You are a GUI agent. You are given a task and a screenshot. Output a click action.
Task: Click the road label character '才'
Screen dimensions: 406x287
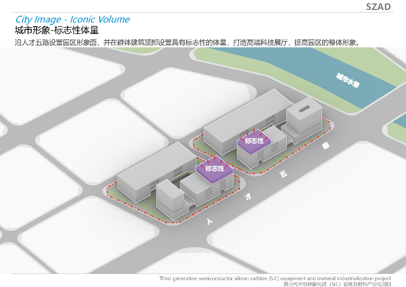tap(248, 196)
